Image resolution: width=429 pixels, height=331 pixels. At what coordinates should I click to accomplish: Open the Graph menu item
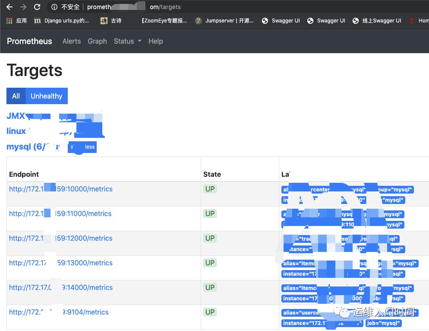[x=97, y=41]
